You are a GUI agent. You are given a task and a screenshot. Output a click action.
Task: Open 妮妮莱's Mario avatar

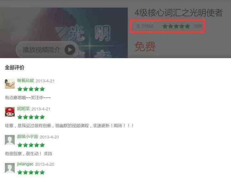tap(10, 112)
